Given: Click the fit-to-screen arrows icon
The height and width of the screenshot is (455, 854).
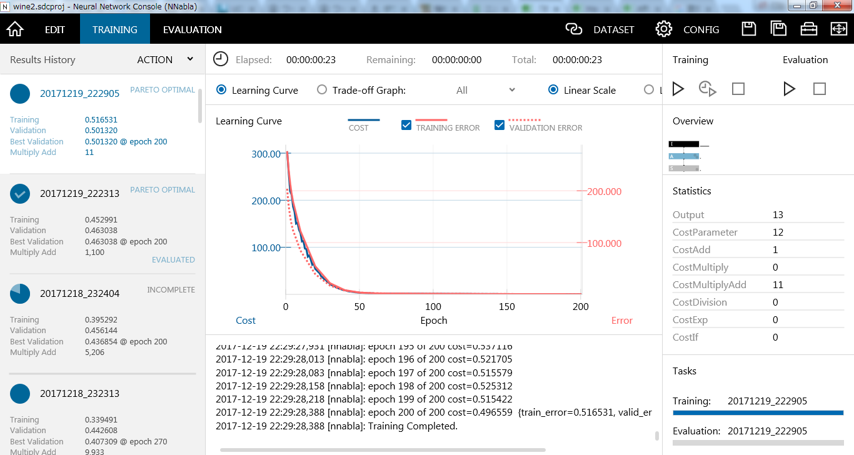Looking at the screenshot, I should coord(838,29).
